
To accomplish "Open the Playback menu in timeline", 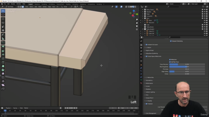I will (9, 108).
